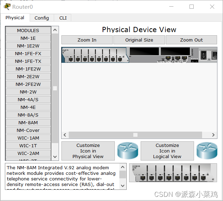
Task: Open the CLI tab
Action: tap(63, 18)
